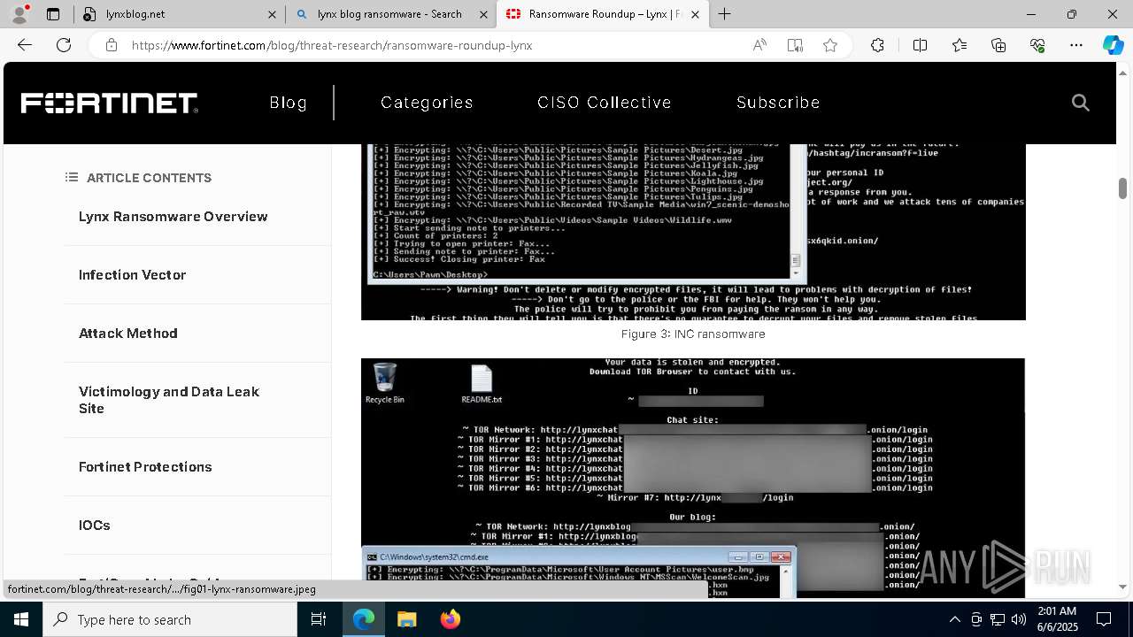Click the Figure 3: INC ransomware caption
This screenshot has width=1133, height=637.
pos(693,334)
